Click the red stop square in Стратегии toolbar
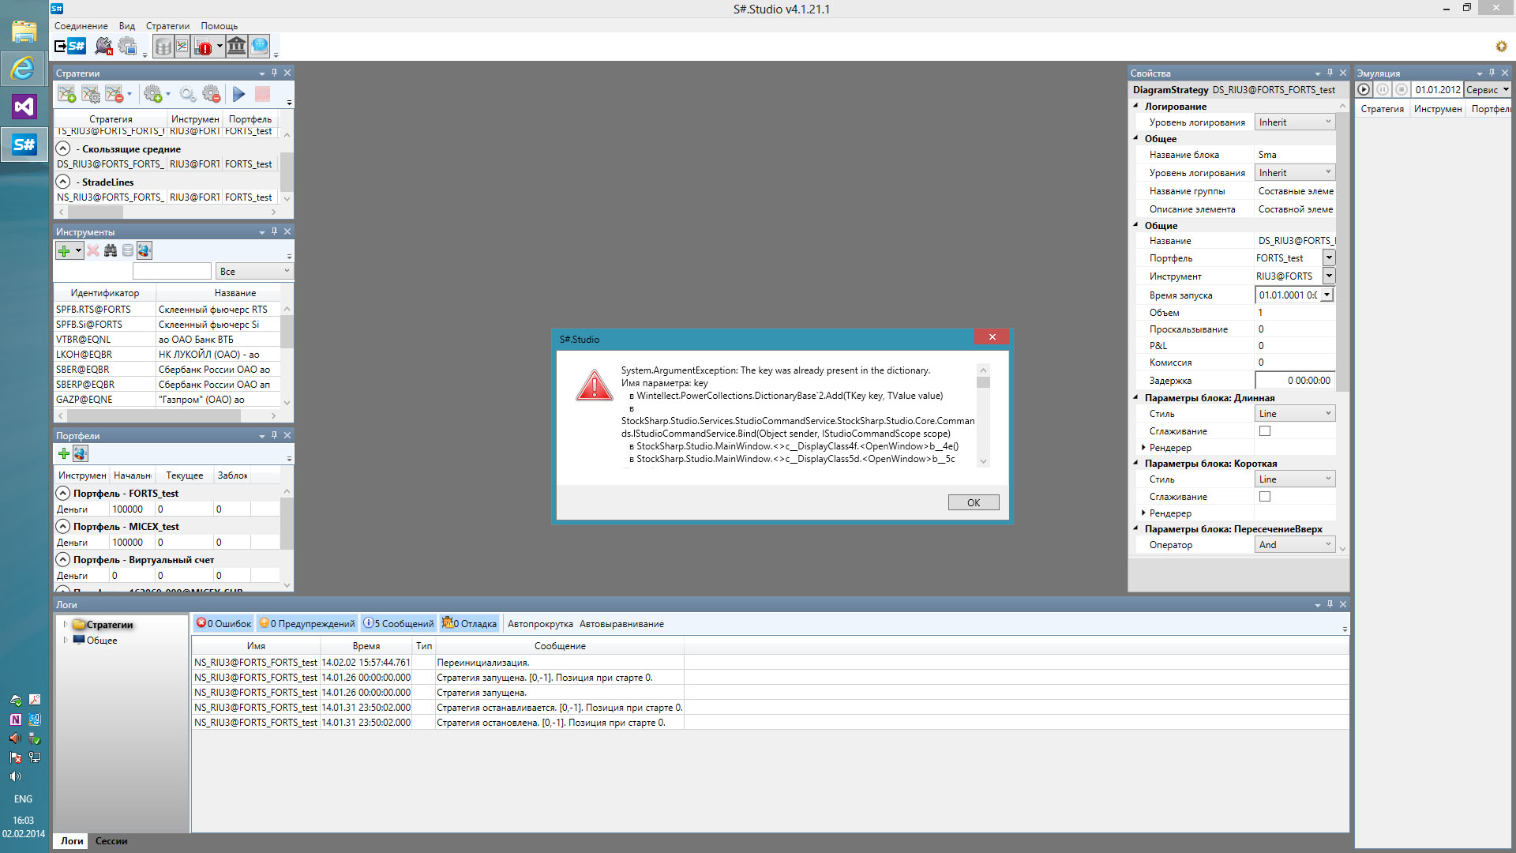Image resolution: width=1516 pixels, height=853 pixels. tap(262, 95)
